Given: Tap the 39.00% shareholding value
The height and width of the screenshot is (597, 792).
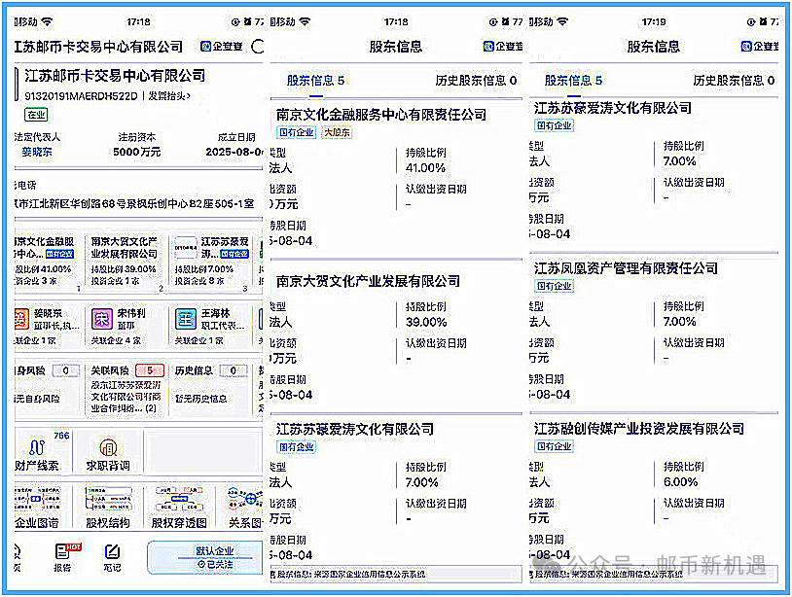Looking at the screenshot, I should point(426,322).
